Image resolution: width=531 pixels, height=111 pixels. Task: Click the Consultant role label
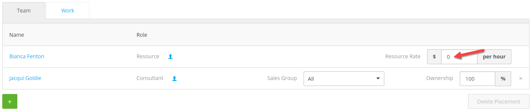(x=150, y=78)
